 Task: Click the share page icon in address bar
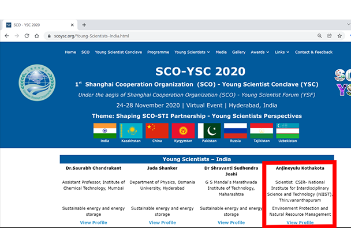pos(330,36)
